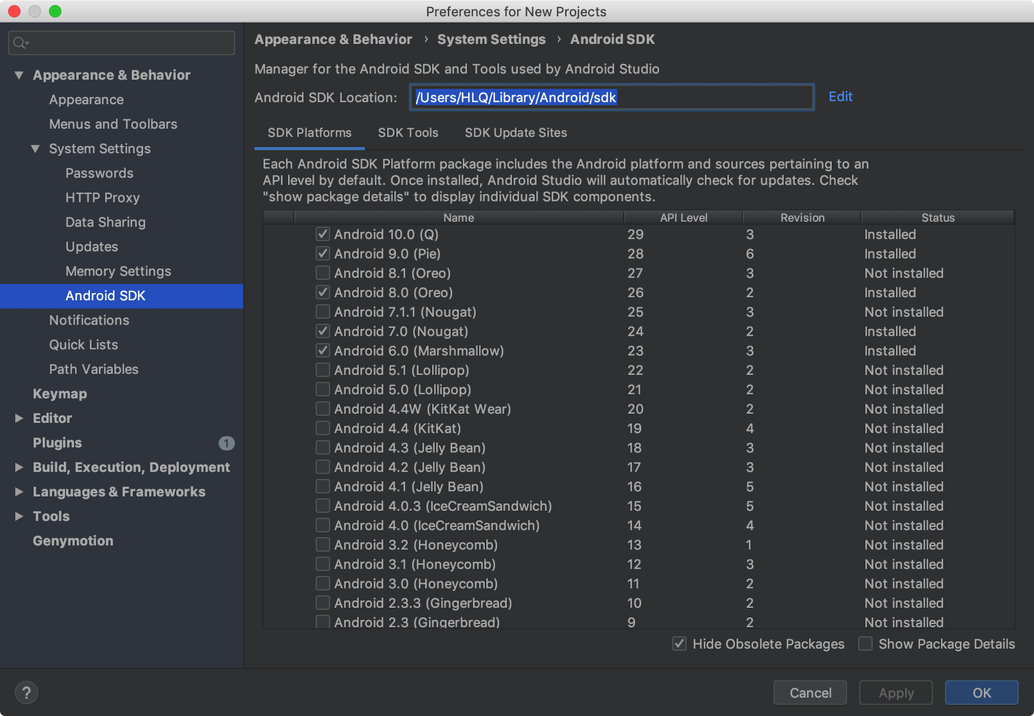The width and height of the screenshot is (1034, 716).
Task: Uncheck Android 7.0 (Nougat) checkbox
Action: [323, 331]
